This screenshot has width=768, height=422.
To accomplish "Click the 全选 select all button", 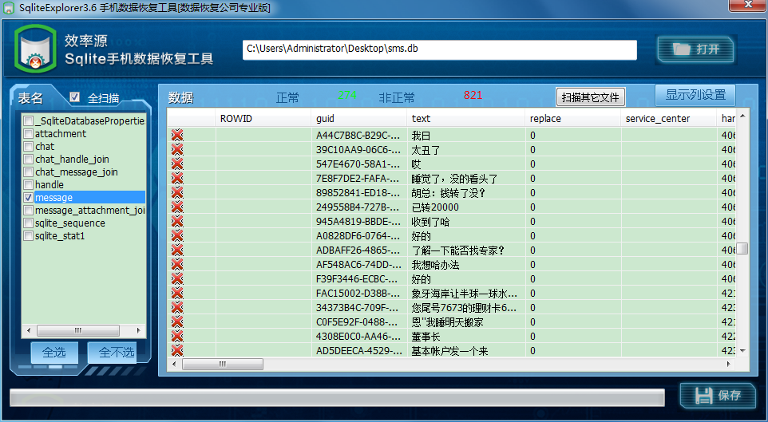I will (54, 353).
